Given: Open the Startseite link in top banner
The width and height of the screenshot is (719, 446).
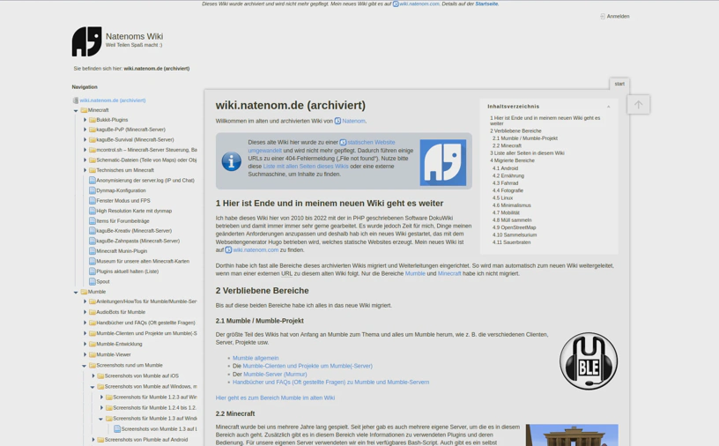Looking at the screenshot, I should click(x=486, y=4).
